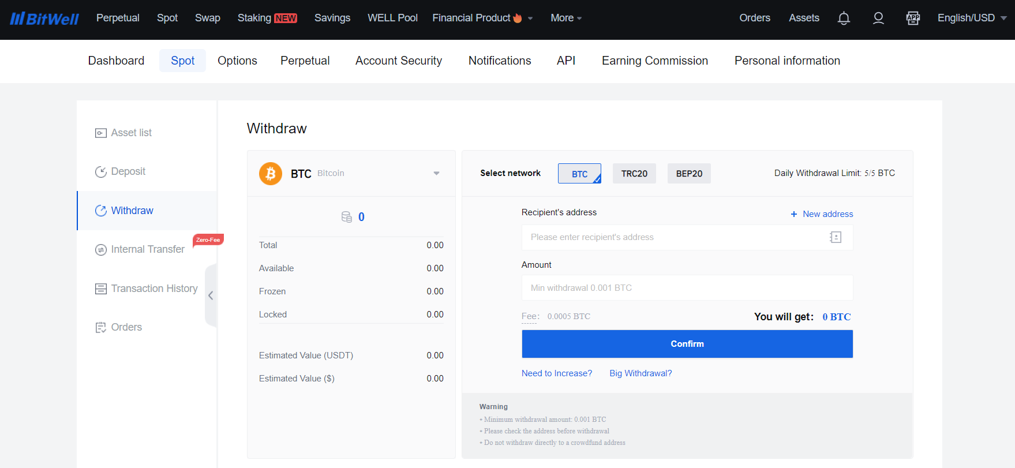This screenshot has height=468, width=1015.
Task: Click the Withdraw sidebar icon
Action: point(101,211)
